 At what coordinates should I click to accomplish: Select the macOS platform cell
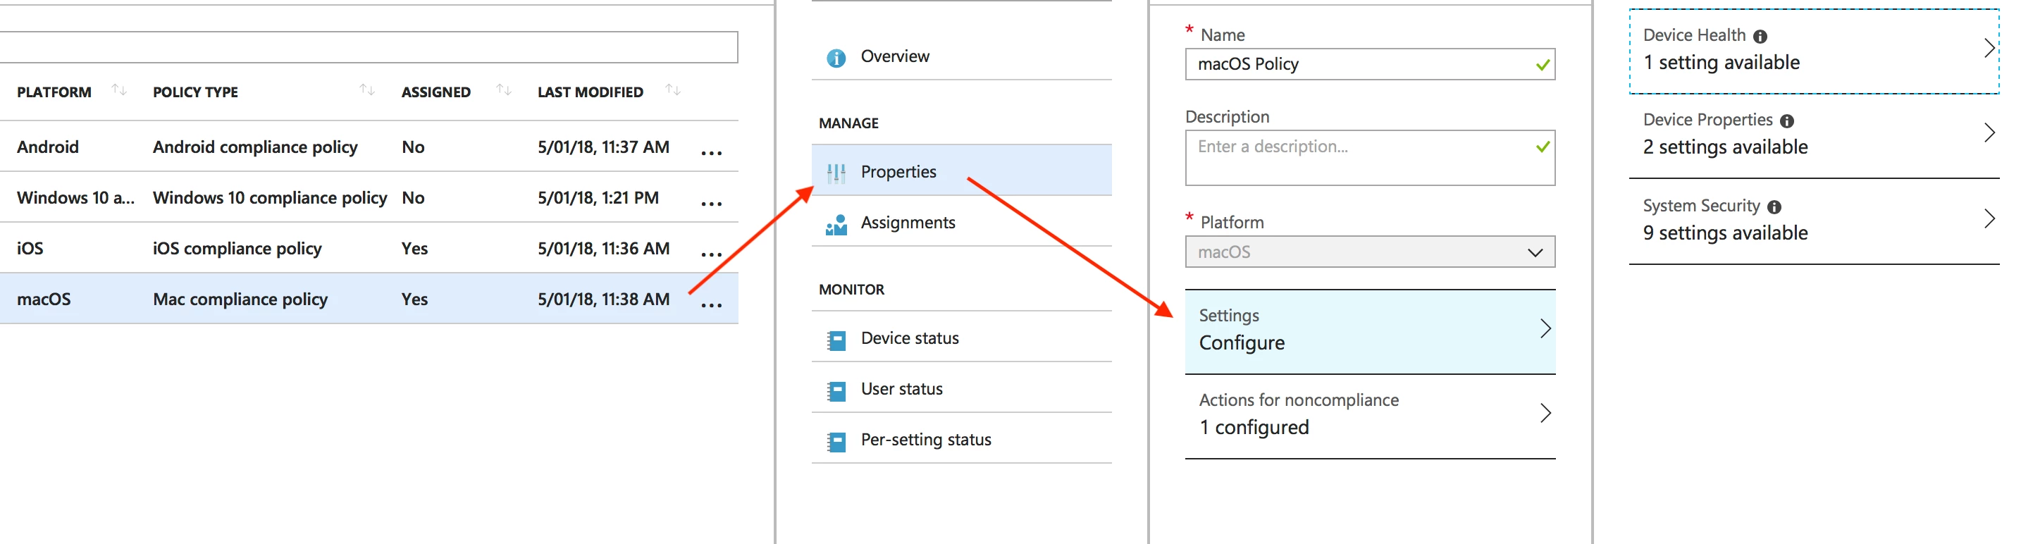coord(44,299)
